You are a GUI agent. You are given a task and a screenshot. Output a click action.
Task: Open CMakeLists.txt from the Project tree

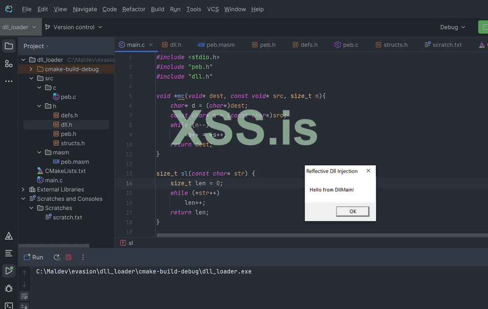[65, 171]
